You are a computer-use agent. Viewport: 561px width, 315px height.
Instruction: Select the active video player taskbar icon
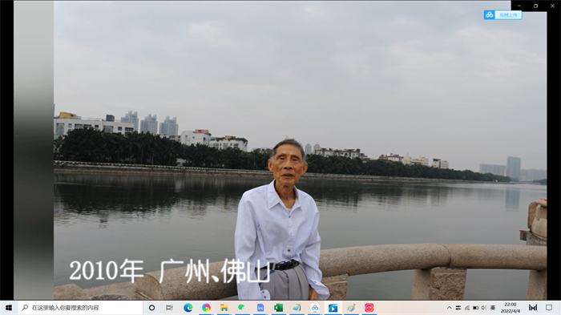coord(333,308)
